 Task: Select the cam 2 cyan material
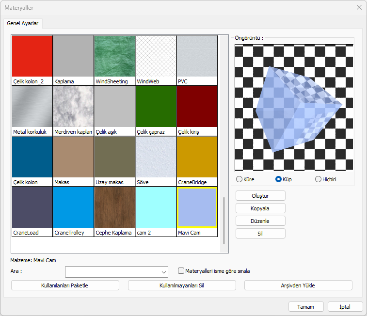click(x=156, y=207)
